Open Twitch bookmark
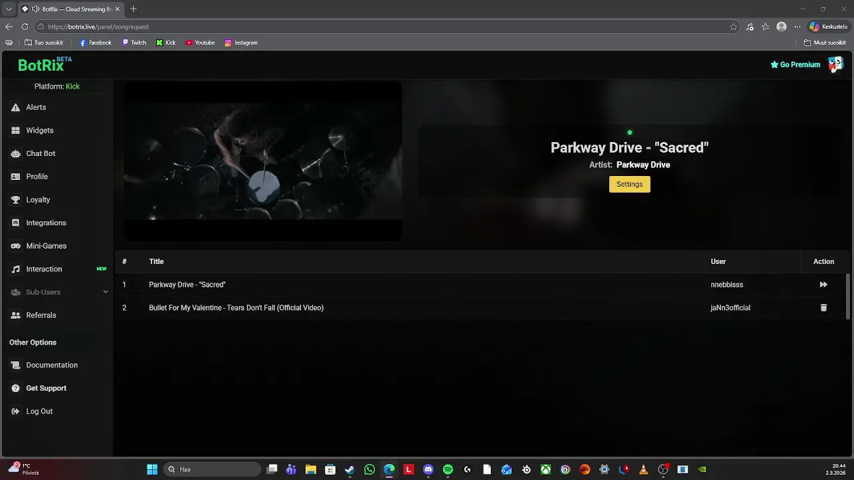Image resolution: width=854 pixels, height=480 pixels. click(x=134, y=43)
